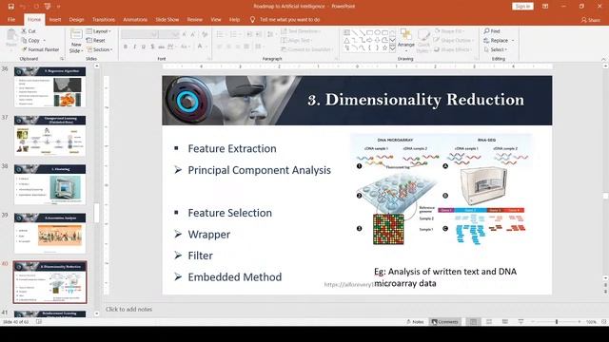Select slide 36 thumbnail
This screenshot has width=609, height=342.
click(49, 86)
